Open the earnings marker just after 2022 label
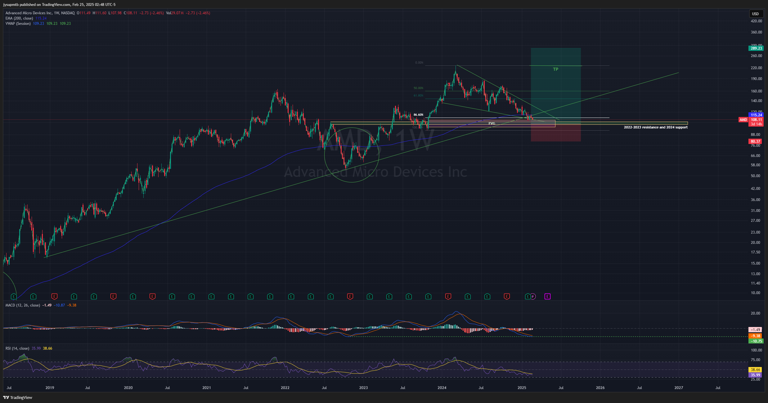The width and height of the screenshot is (768, 403). click(291, 297)
